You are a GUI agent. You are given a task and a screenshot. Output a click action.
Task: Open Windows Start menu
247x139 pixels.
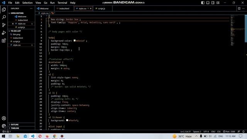pos(3,136)
